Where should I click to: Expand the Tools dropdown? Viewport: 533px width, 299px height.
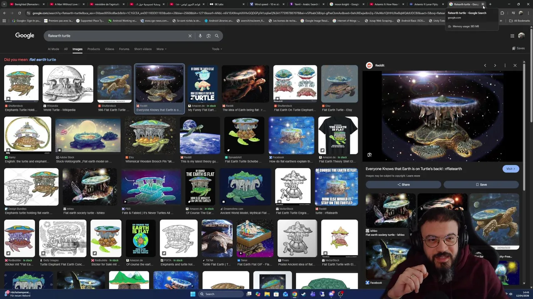217,49
